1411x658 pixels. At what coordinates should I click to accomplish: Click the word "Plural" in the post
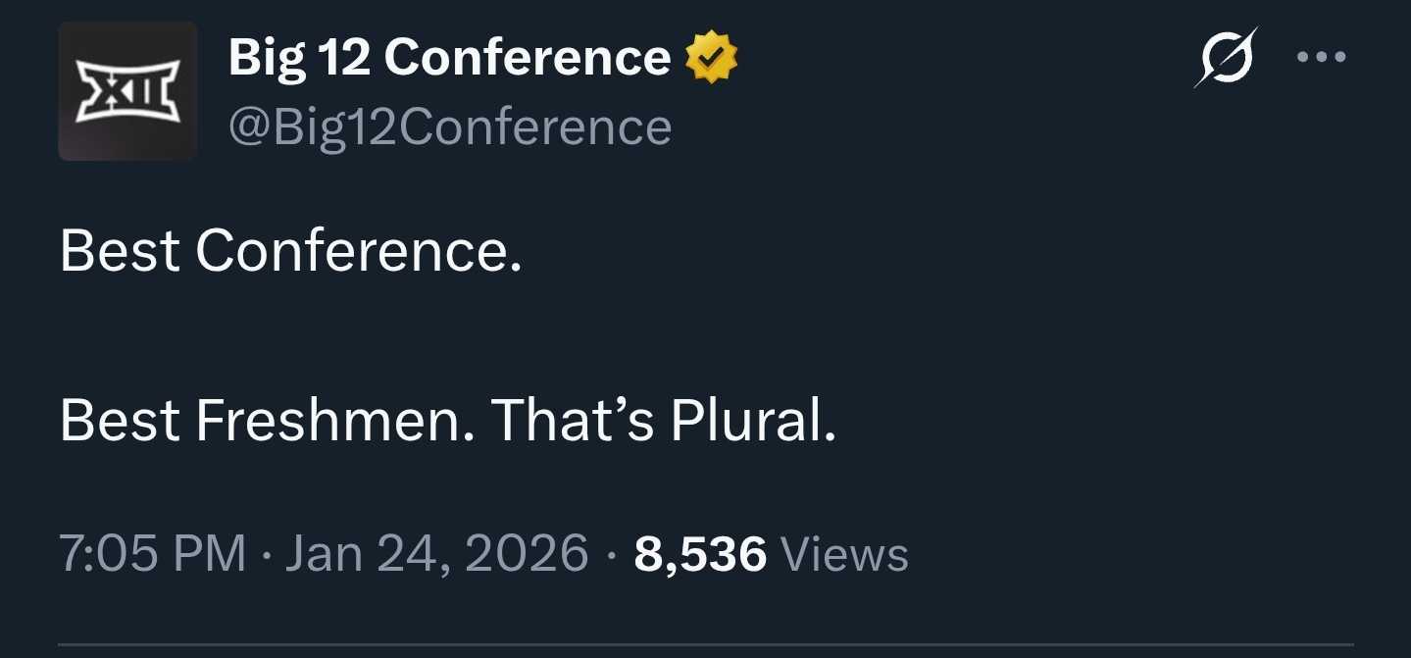coord(746,421)
